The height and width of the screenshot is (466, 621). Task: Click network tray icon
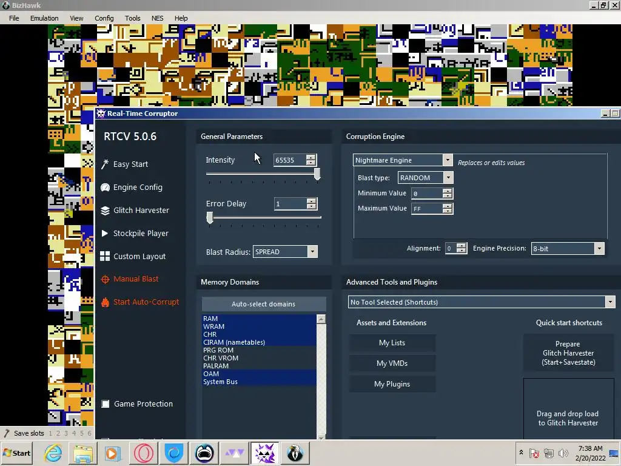(x=549, y=453)
